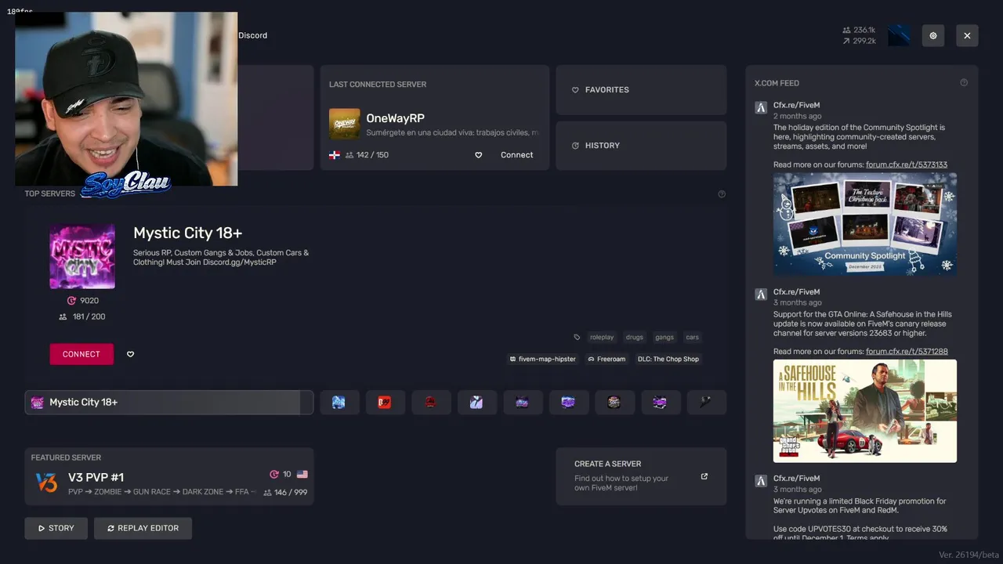The width and height of the screenshot is (1003, 564).
Task: Click the 142 / 150 player count
Action: tap(368, 155)
